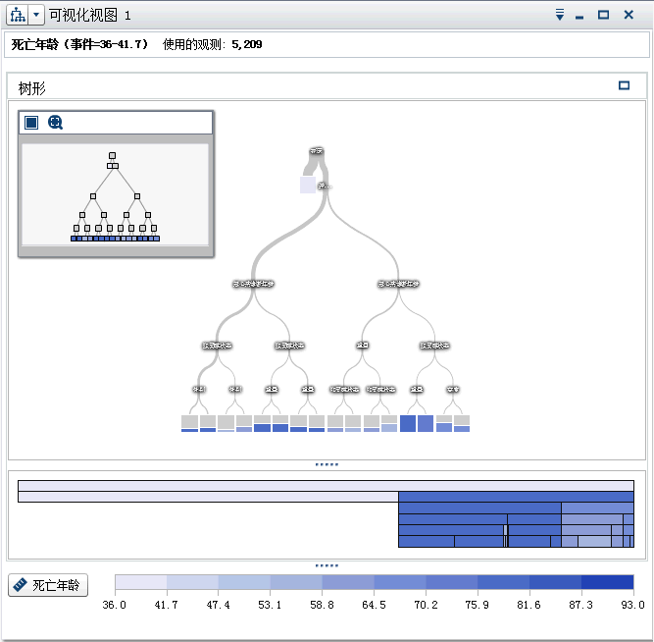
Task: Click the 死亡年龄 legend button
Action: (x=48, y=586)
